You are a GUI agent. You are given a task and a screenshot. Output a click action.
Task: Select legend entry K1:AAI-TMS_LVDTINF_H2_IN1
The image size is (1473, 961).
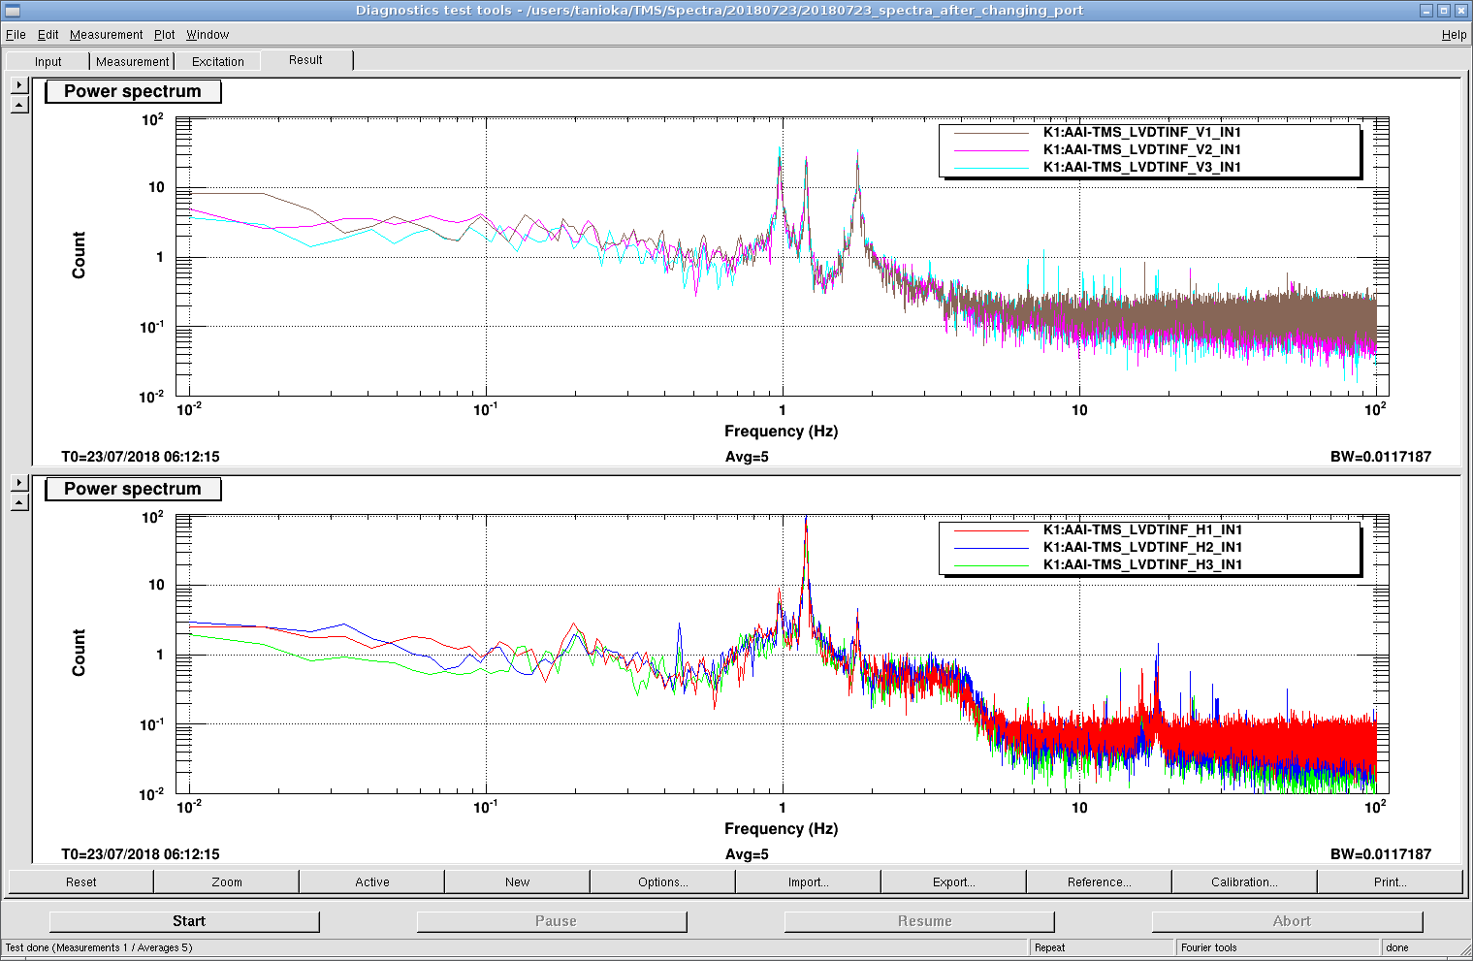click(1142, 547)
